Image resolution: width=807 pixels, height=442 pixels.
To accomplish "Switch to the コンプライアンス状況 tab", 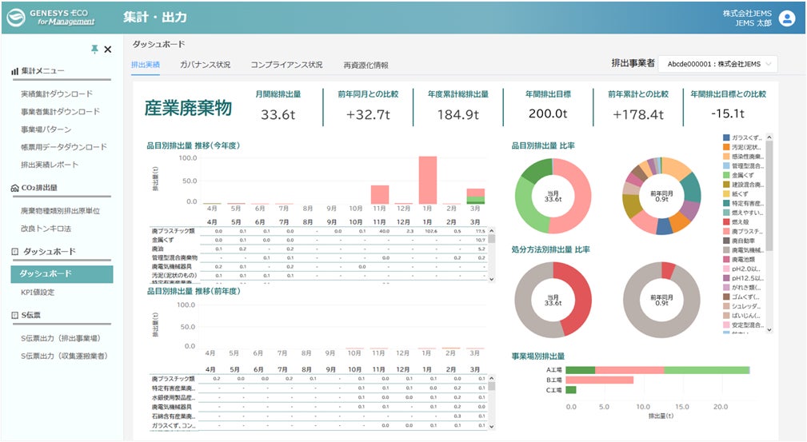I will [x=286, y=65].
